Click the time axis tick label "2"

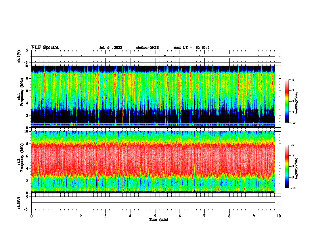pyautogui.click(x=81, y=216)
